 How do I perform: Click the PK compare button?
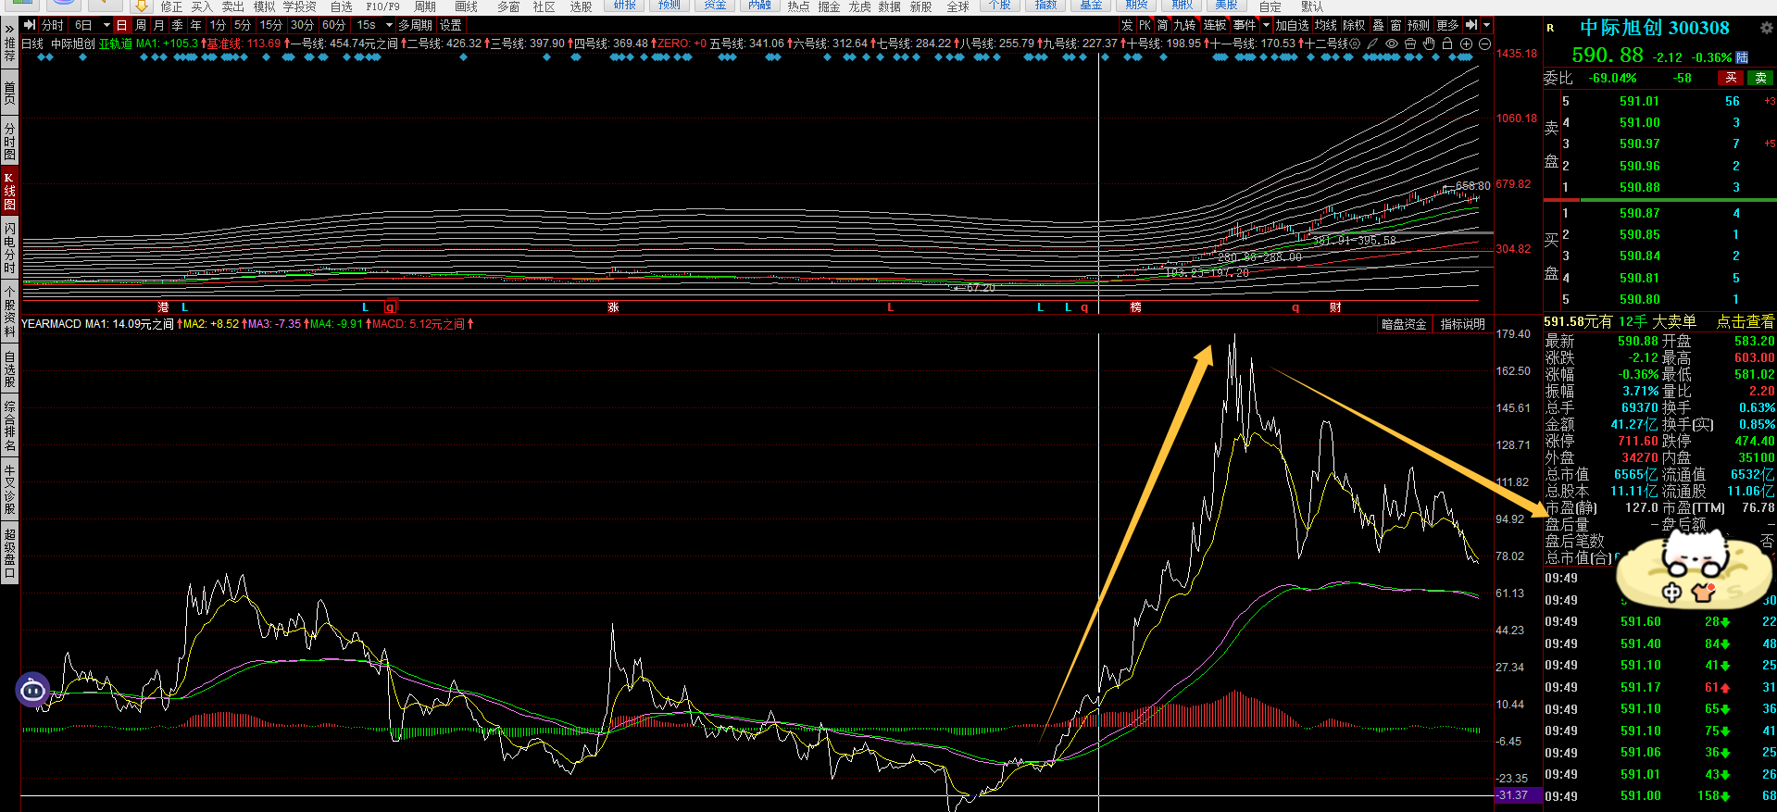tap(1145, 25)
